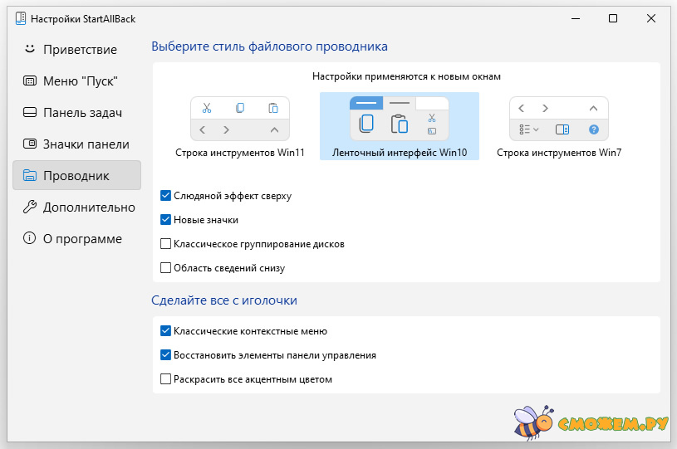Click the help question icon in Win7 preview
The image size is (677, 449).
click(x=594, y=129)
